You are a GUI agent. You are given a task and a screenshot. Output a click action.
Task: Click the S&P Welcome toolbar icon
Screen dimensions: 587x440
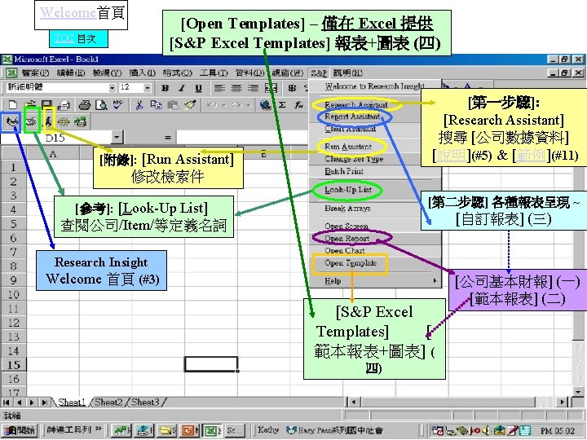[x=11, y=121]
